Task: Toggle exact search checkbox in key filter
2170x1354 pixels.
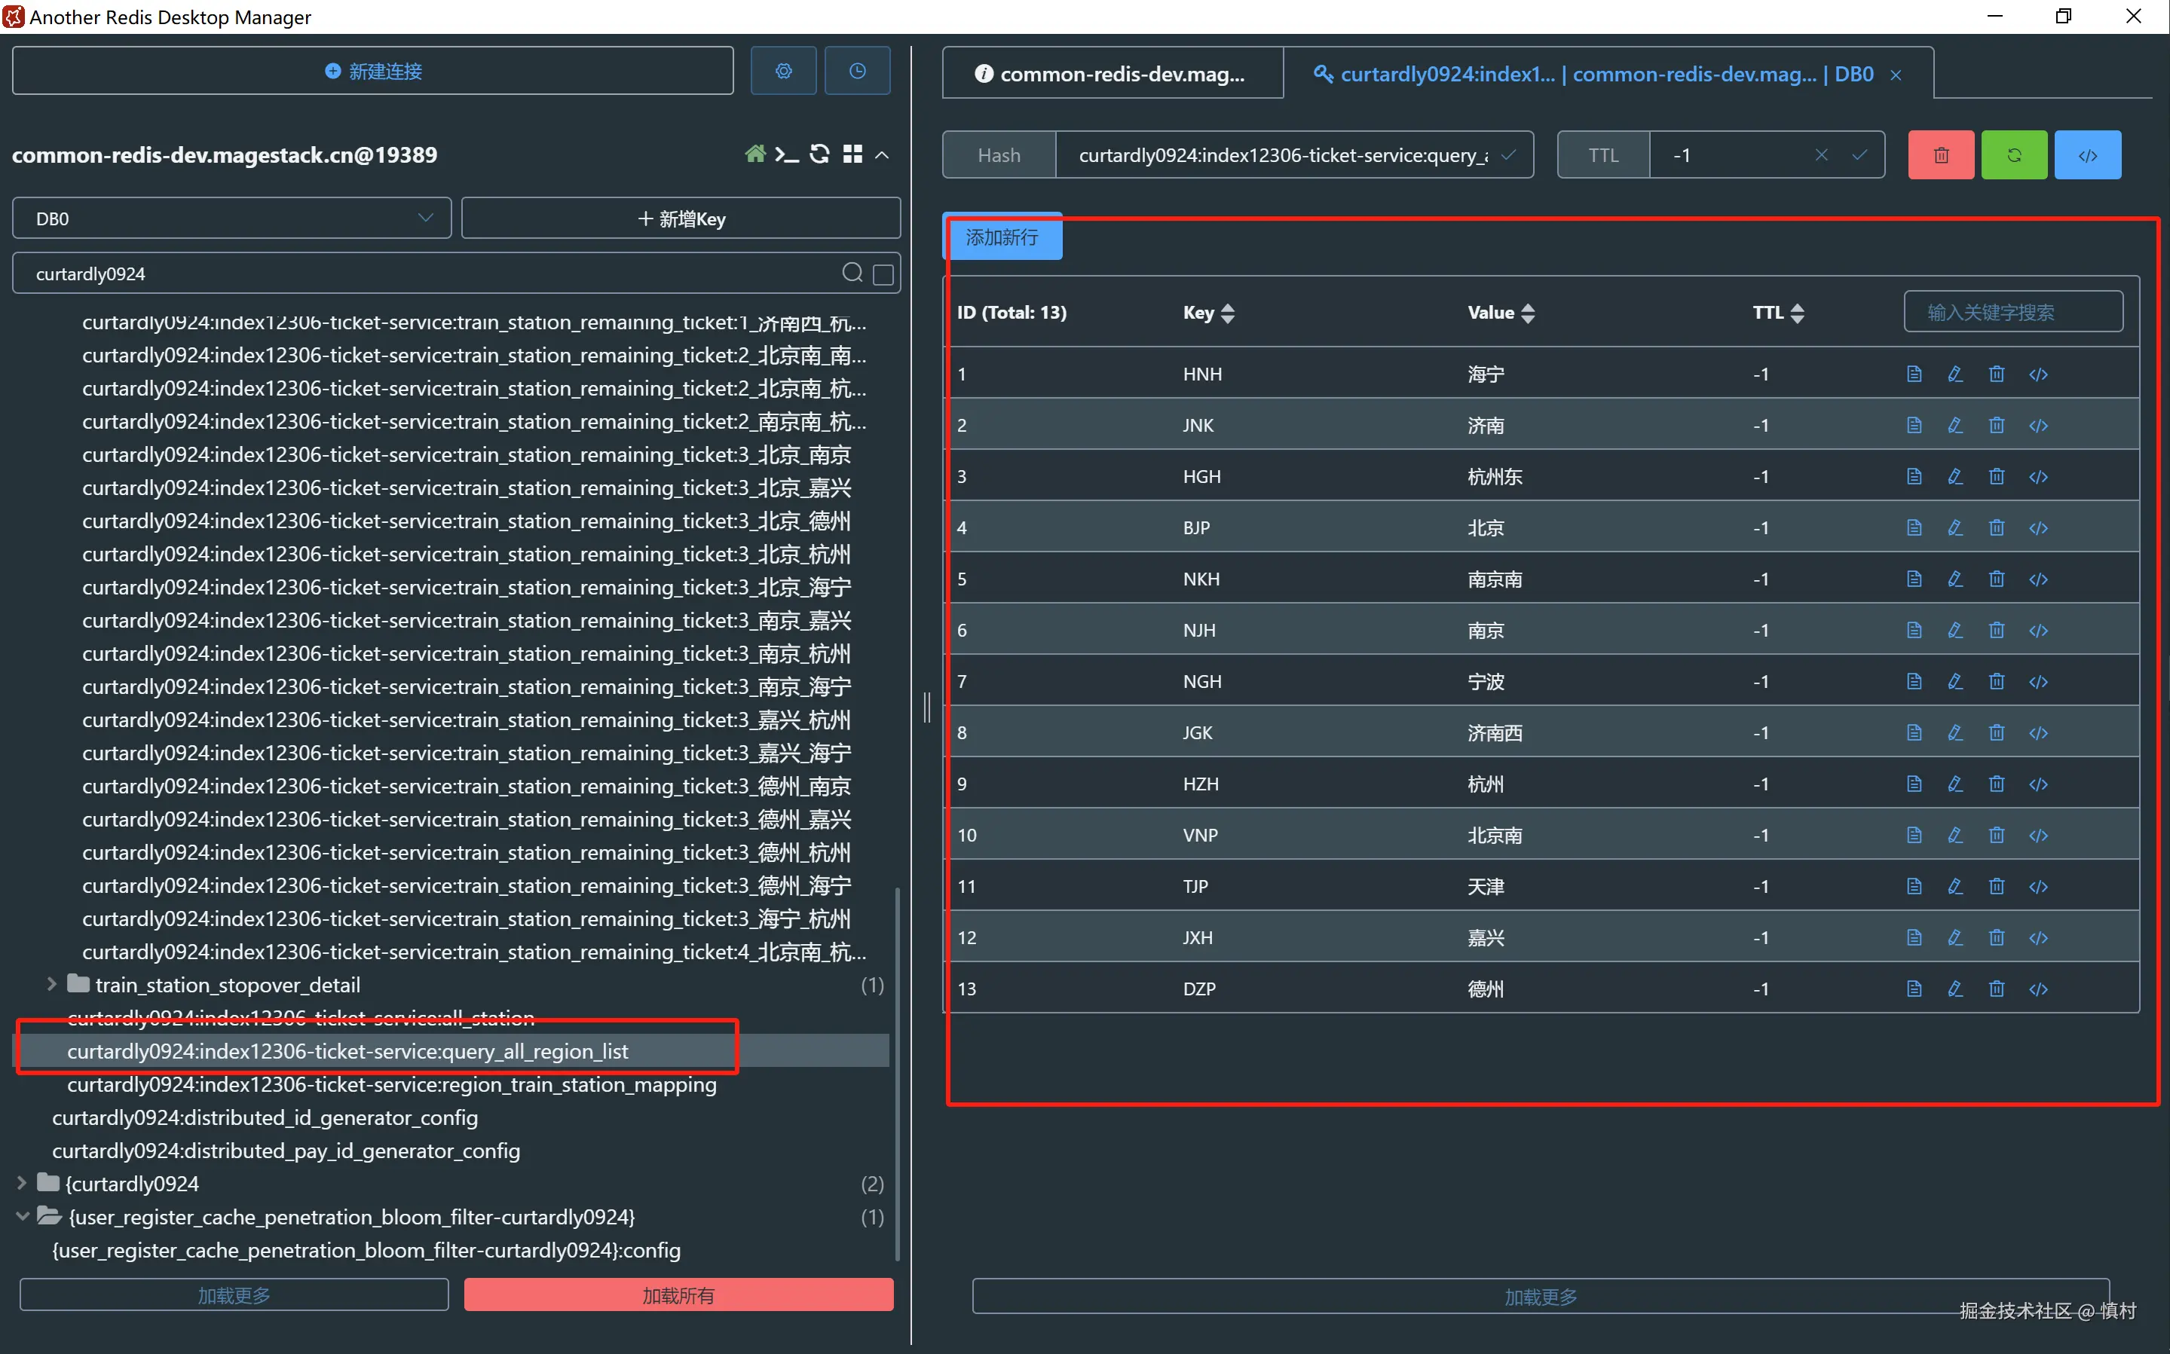Action: coord(883,274)
